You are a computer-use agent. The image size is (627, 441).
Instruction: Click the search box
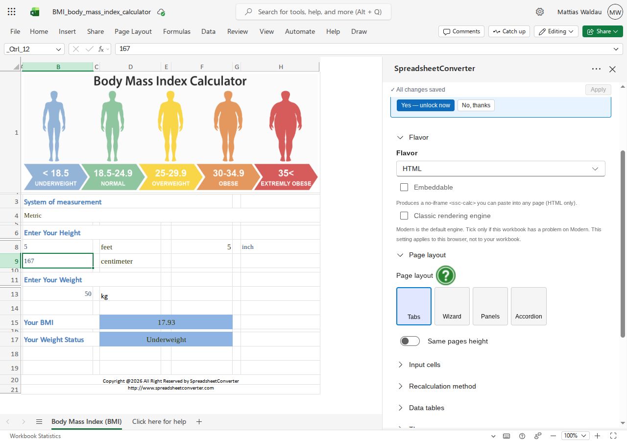pyautogui.click(x=313, y=12)
